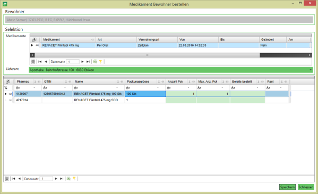Click summary sigma icon on GTIN column
This screenshot has width=318, height=194.
pos(66,82)
